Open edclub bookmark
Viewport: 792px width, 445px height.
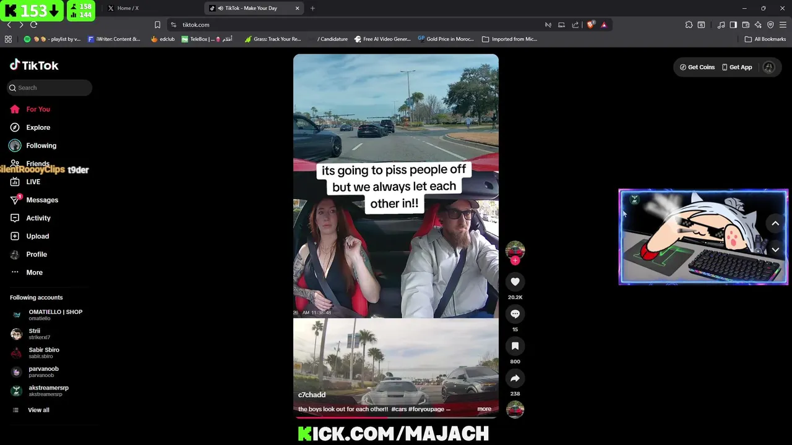tap(163, 39)
